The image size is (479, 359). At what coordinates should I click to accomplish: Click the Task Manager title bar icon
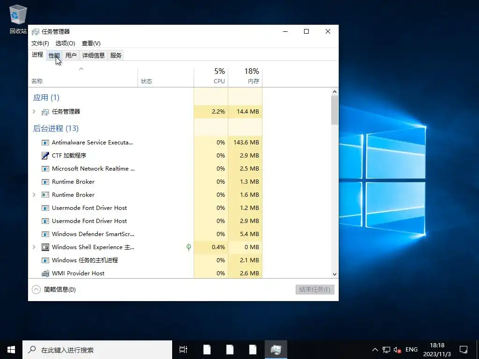[x=36, y=32]
